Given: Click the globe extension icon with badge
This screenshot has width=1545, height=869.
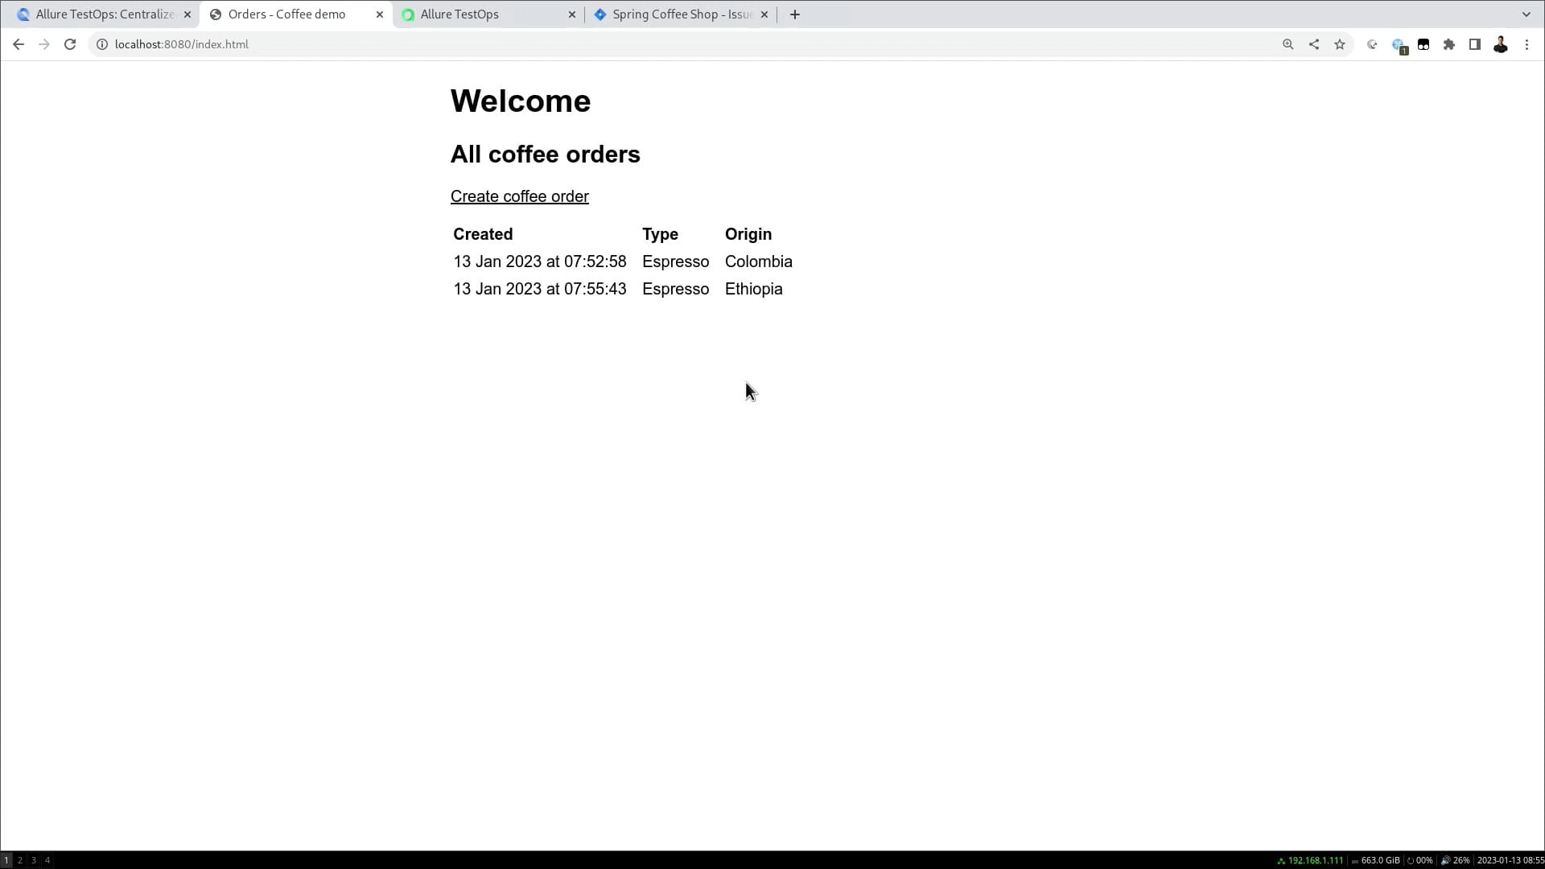Looking at the screenshot, I should point(1399,45).
